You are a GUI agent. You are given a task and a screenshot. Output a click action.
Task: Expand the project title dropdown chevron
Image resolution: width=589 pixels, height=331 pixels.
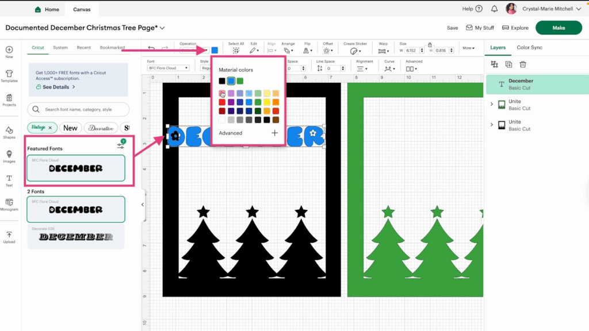click(162, 28)
